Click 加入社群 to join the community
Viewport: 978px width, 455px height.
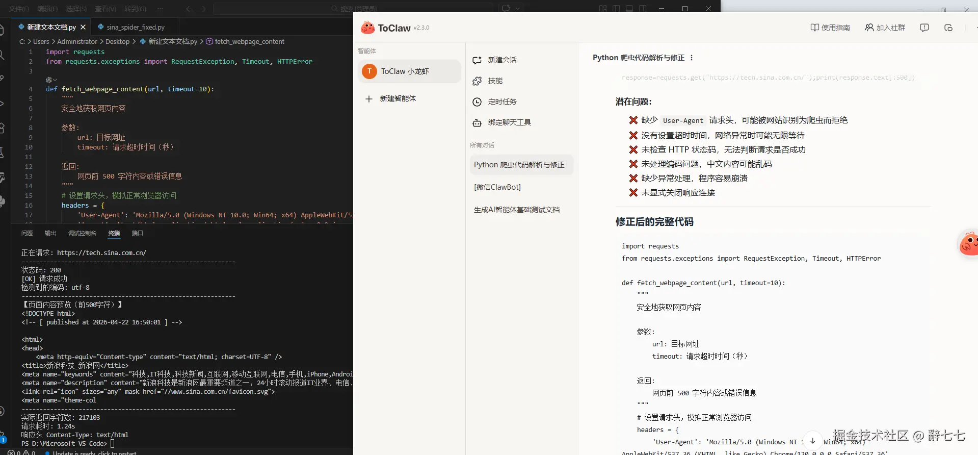(885, 28)
